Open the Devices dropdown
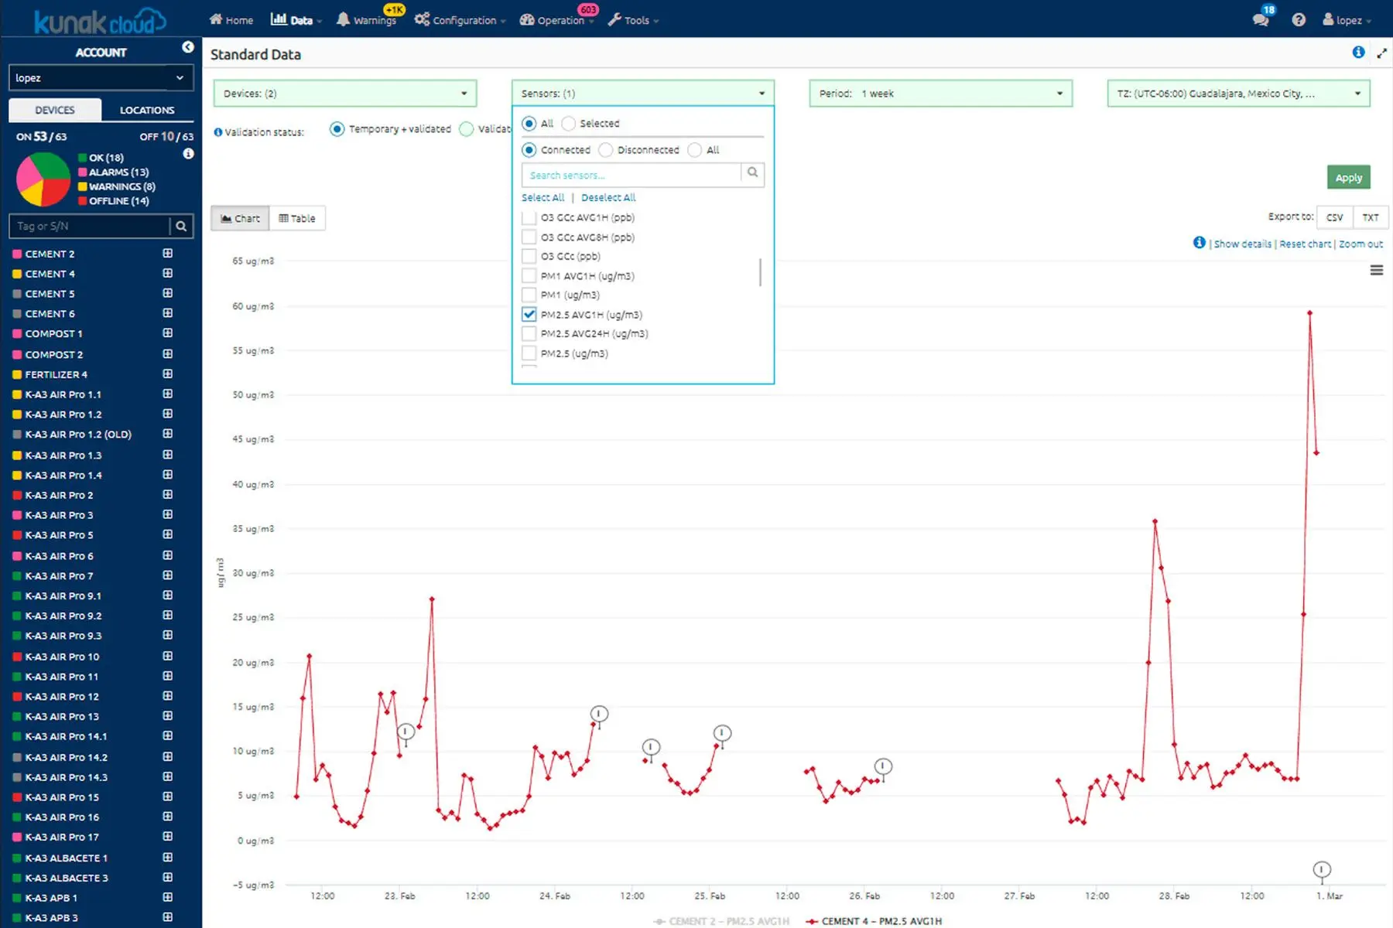 [x=345, y=94]
